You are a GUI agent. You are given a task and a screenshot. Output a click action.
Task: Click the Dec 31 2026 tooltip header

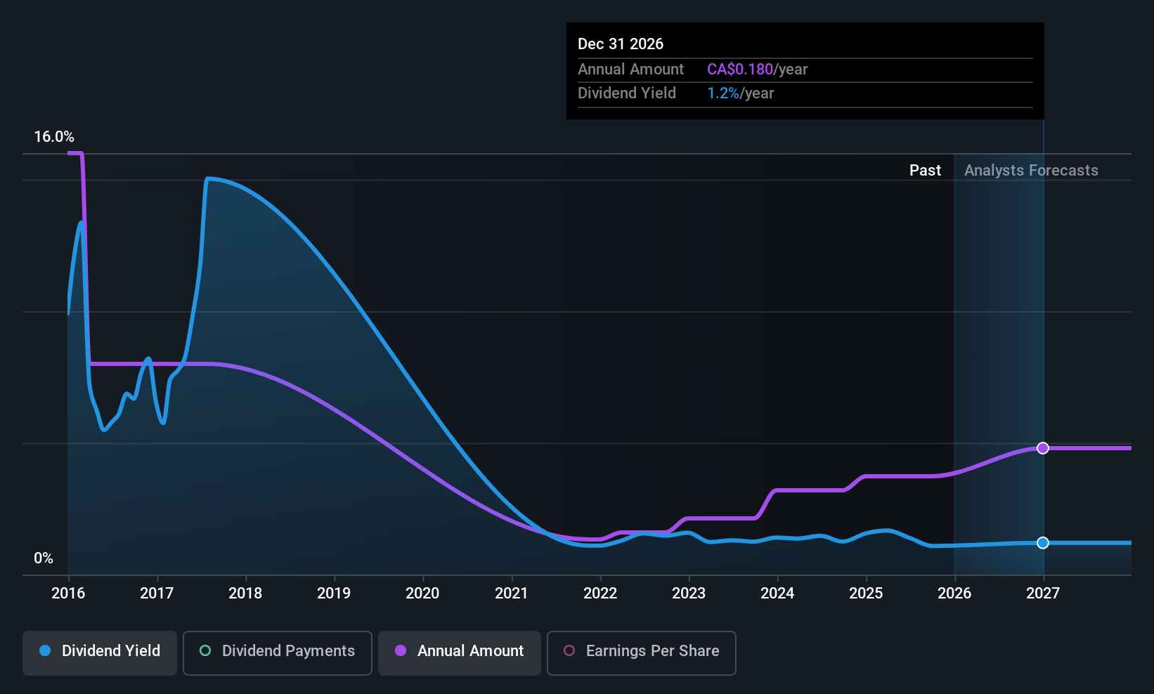(621, 44)
